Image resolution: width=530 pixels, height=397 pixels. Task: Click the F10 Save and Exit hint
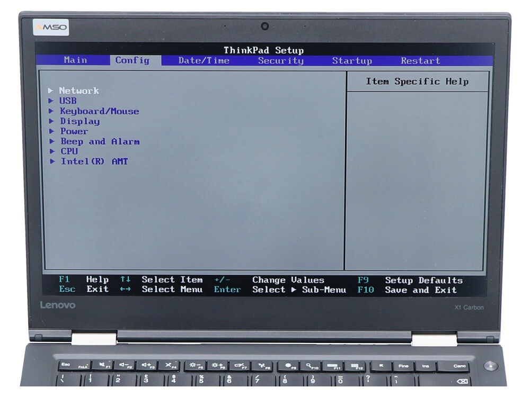[x=407, y=290]
